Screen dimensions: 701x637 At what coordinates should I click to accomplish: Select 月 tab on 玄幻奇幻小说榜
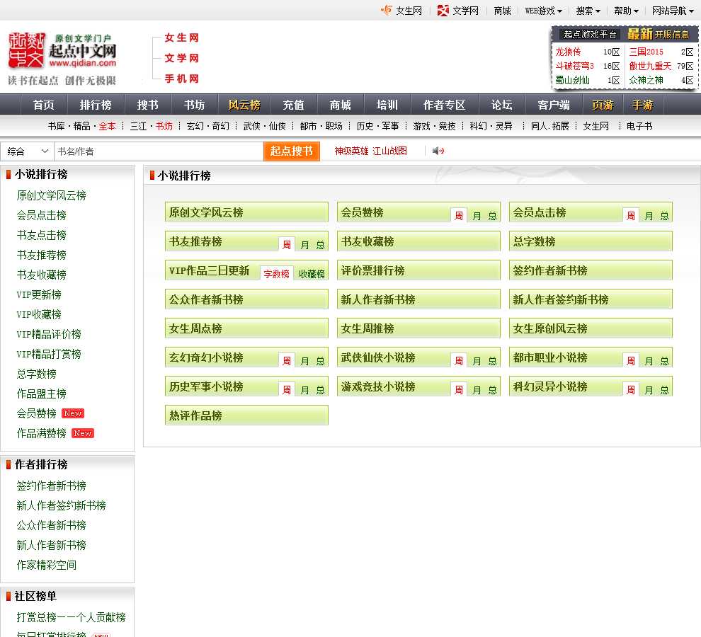(x=304, y=361)
